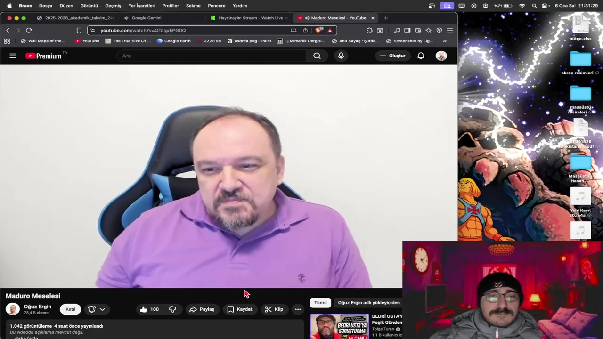The height and width of the screenshot is (339, 603).
Task: Open the Oğuz Ergin channel avatar
Action: pyautogui.click(x=13, y=309)
